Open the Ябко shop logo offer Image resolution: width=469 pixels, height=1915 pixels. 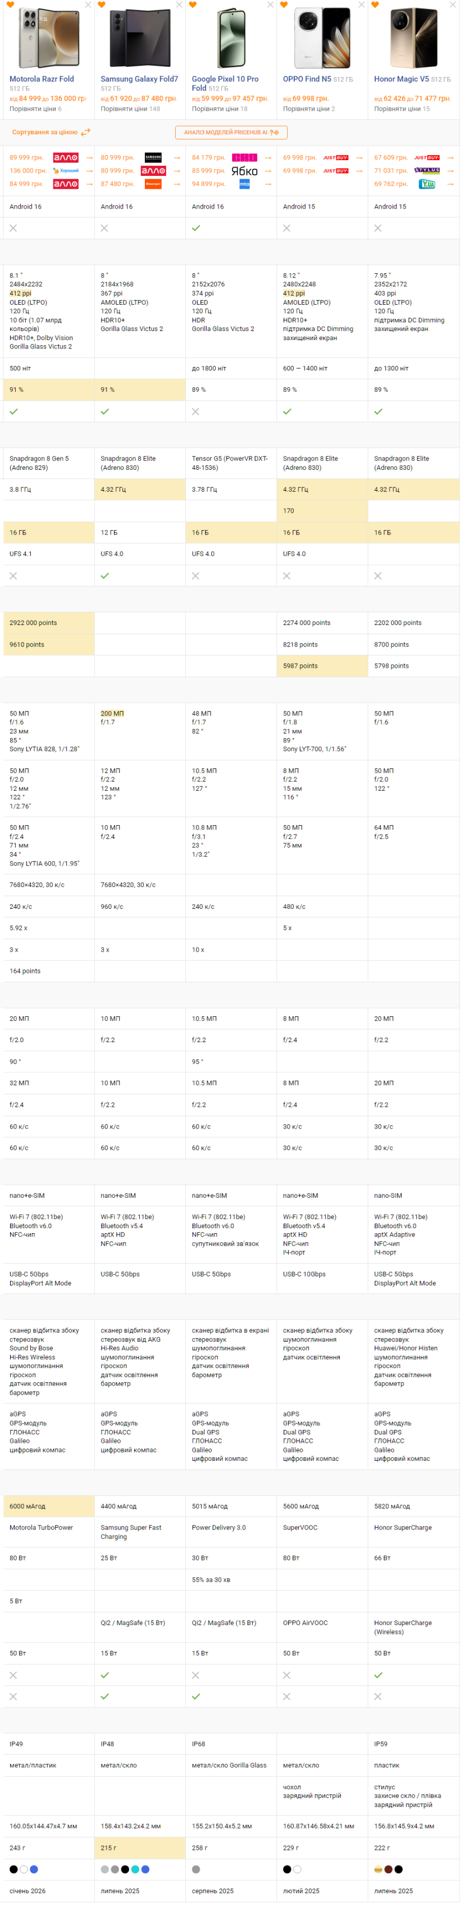pyautogui.click(x=244, y=171)
